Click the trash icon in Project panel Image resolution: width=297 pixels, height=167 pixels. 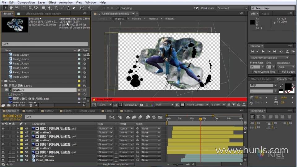point(31,105)
